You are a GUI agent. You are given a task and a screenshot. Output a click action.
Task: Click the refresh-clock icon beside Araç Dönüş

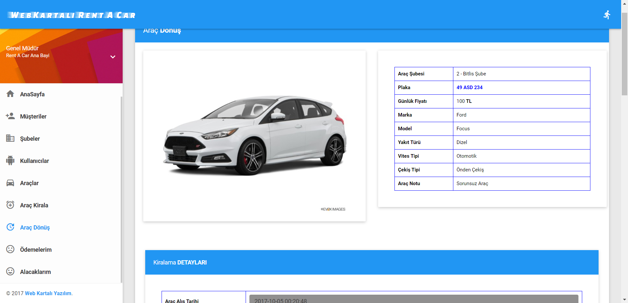(x=10, y=227)
